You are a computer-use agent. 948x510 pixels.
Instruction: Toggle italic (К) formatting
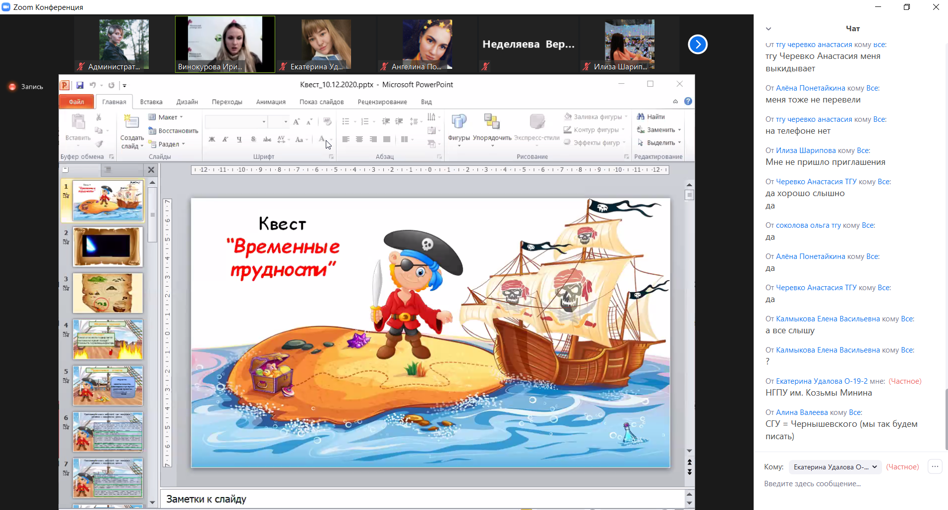pos(225,140)
